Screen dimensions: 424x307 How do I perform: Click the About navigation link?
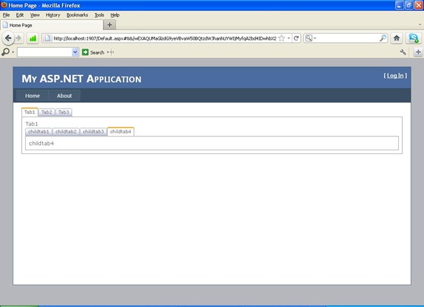(x=64, y=96)
